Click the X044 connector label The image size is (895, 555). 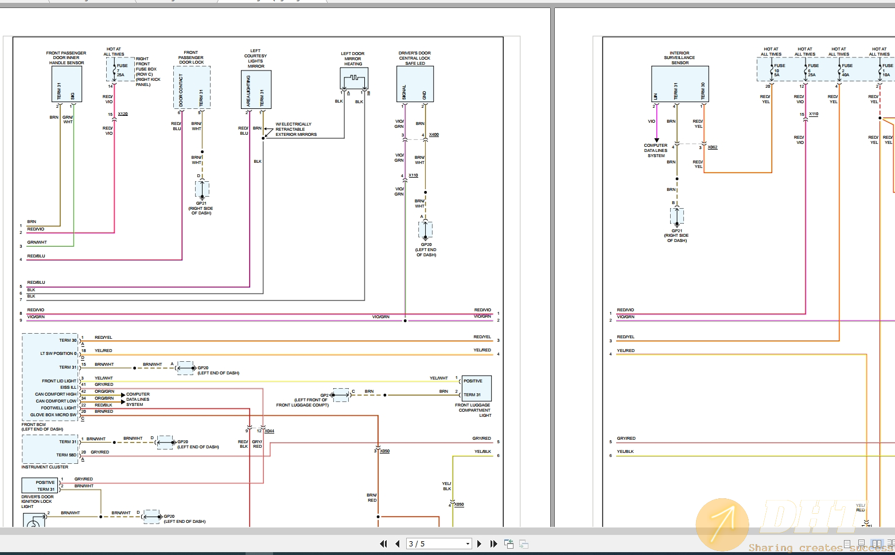[269, 431]
